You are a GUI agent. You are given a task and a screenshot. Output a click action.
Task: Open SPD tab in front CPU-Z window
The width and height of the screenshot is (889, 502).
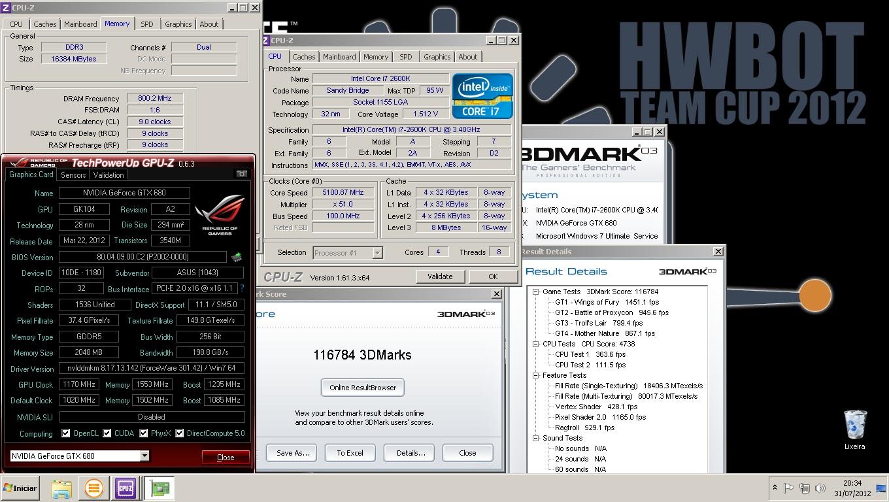(x=406, y=57)
